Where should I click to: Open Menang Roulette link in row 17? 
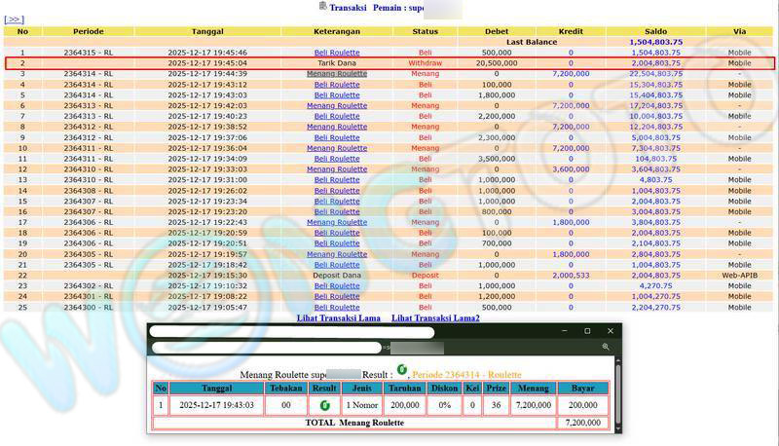coord(337,222)
